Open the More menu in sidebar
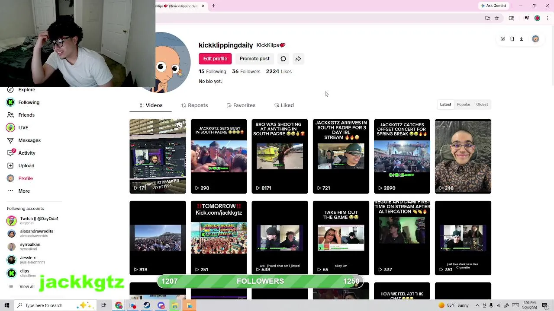Screen dimensions: 554x311 [x=19, y=191]
